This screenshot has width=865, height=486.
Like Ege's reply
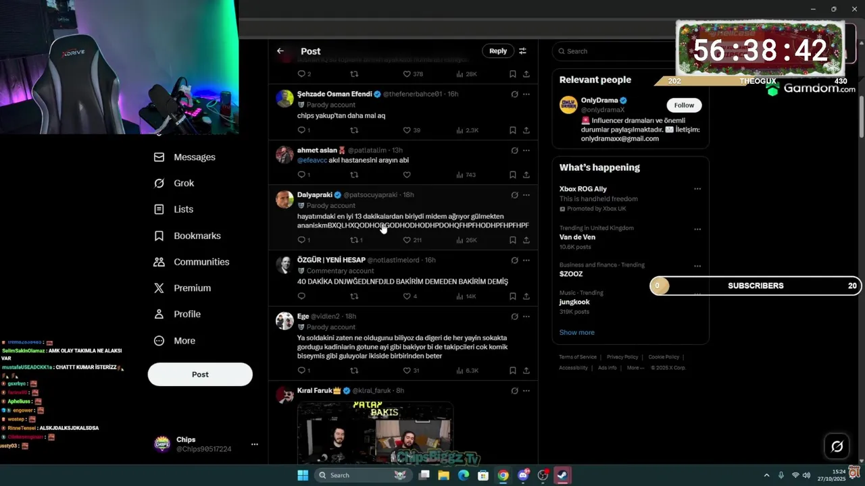(x=407, y=371)
